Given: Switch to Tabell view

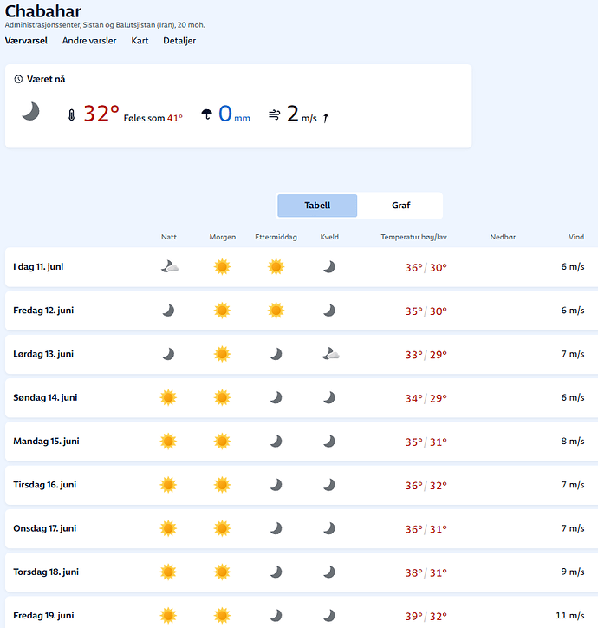Looking at the screenshot, I should coord(317,206).
